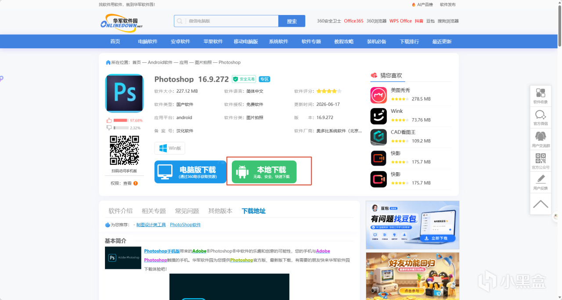Viewport: 562px width, 300px height.
Task: Switch to the 常见问题 tab
Action: [187, 211]
